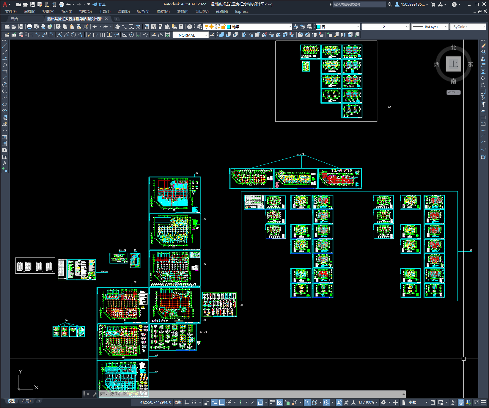The width and height of the screenshot is (489, 408).
Task: Toggle annotation visibility in status bar
Action: tap(339, 402)
